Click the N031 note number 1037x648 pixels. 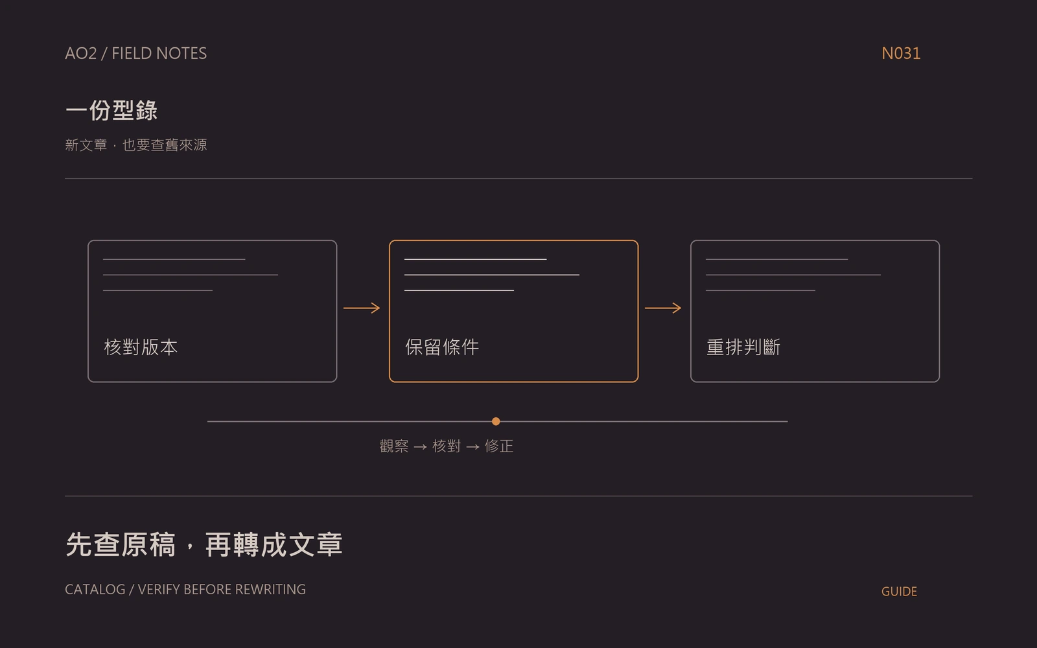pyautogui.click(x=901, y=53)
